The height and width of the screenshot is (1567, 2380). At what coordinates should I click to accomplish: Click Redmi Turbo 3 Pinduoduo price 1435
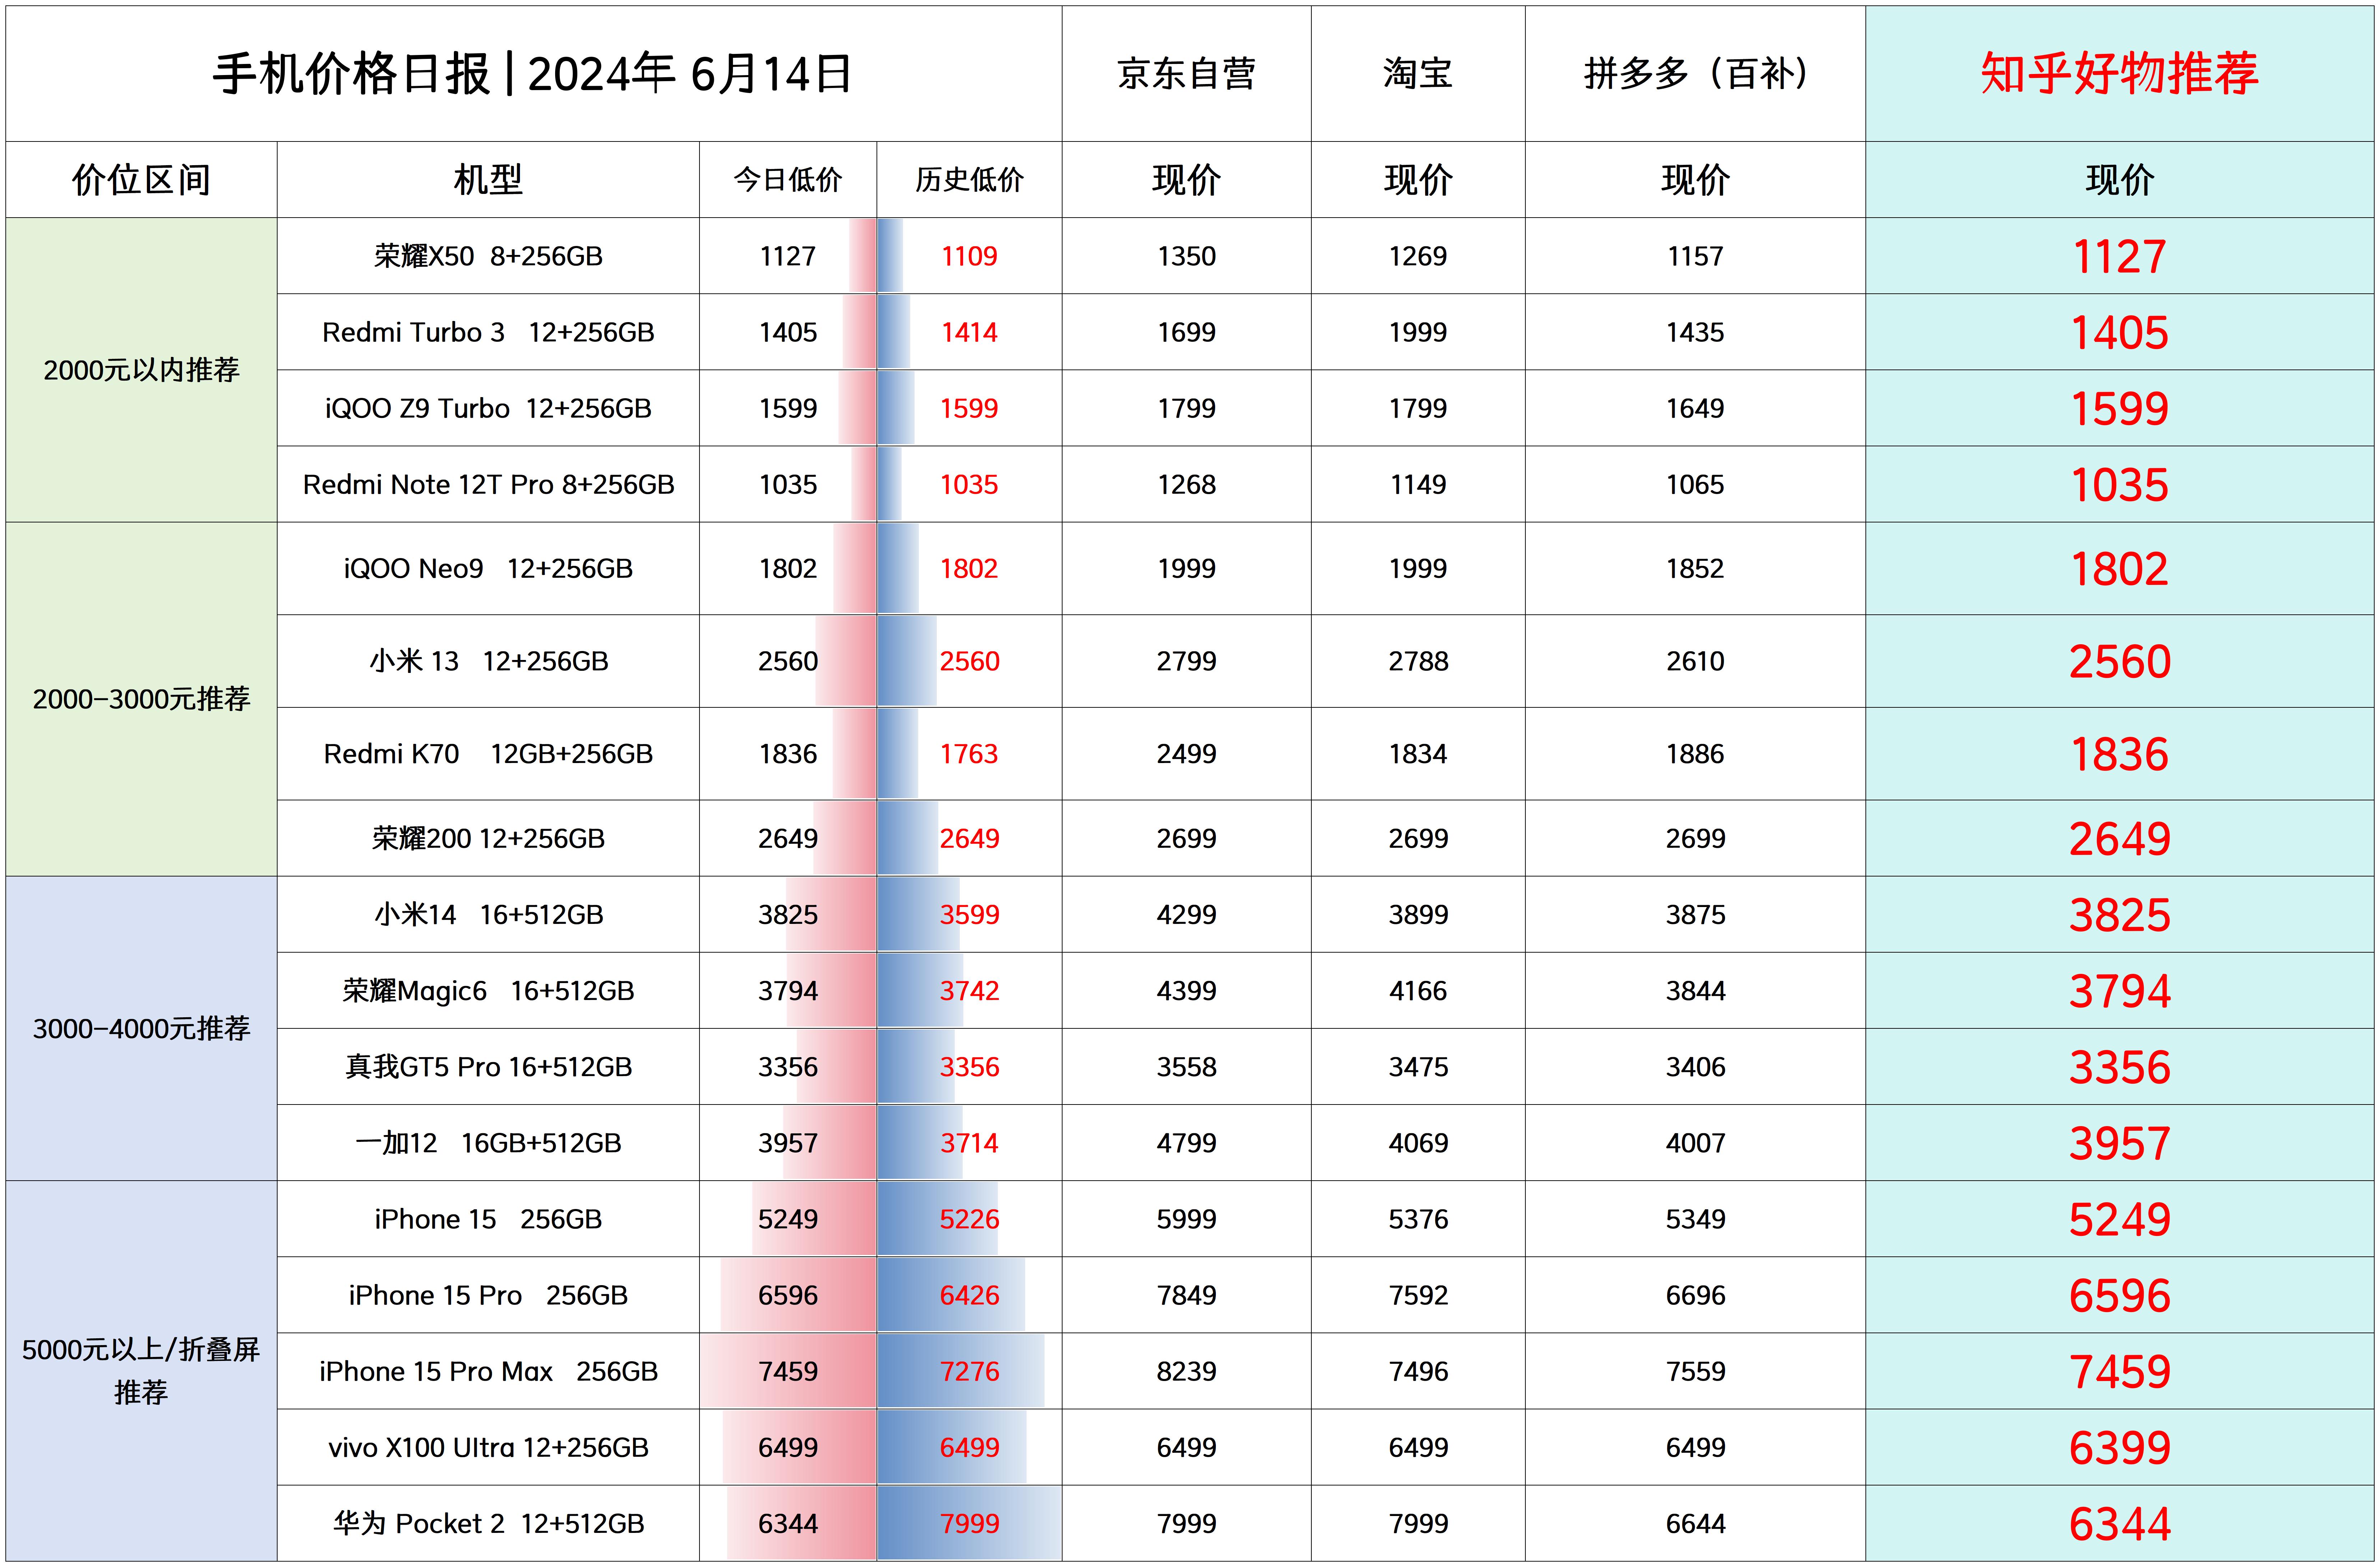1695,332
